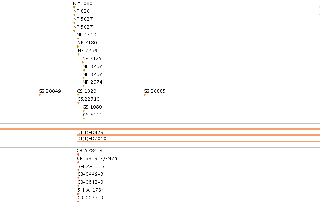
Task: Open the CB-6819-3/FM7h label
Action: tap(97, 159)
